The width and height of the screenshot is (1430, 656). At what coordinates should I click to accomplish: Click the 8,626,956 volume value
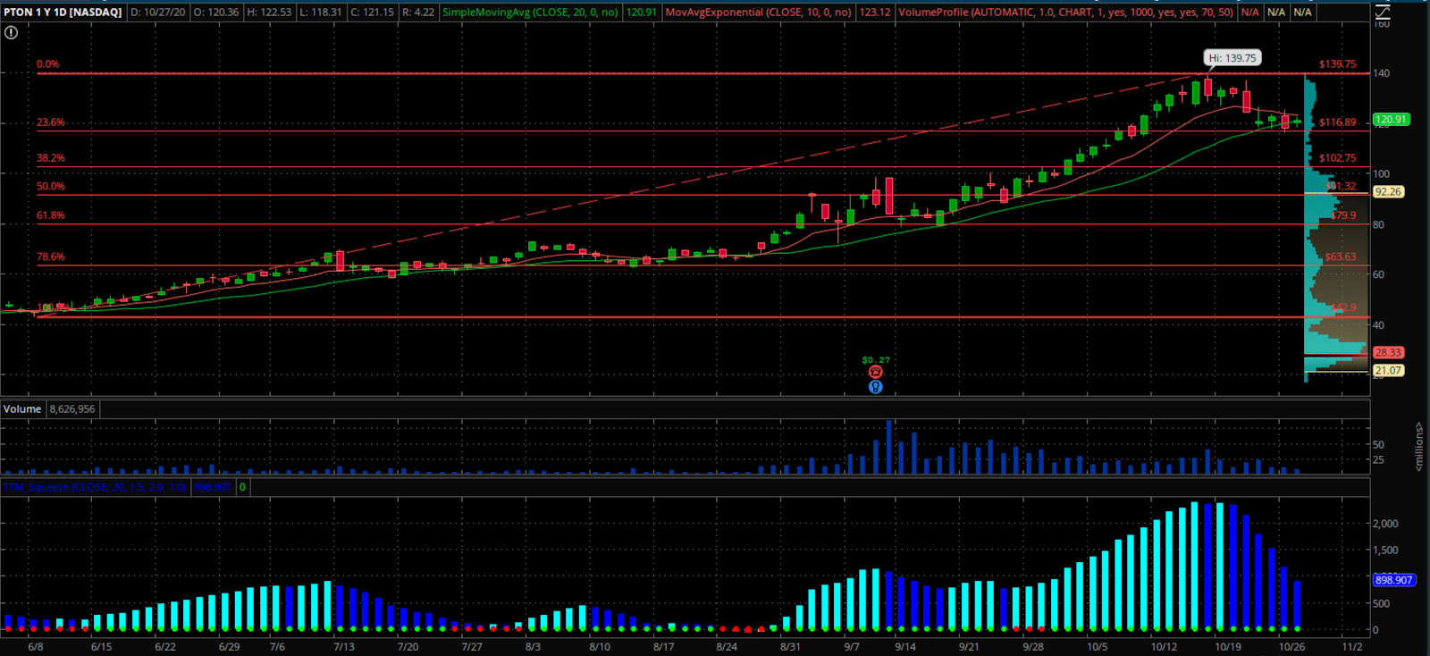pos(72,409)
